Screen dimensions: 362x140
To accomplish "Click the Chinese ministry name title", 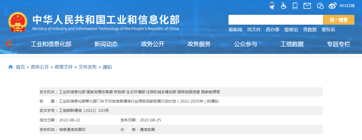I will [x=106, y=20].
